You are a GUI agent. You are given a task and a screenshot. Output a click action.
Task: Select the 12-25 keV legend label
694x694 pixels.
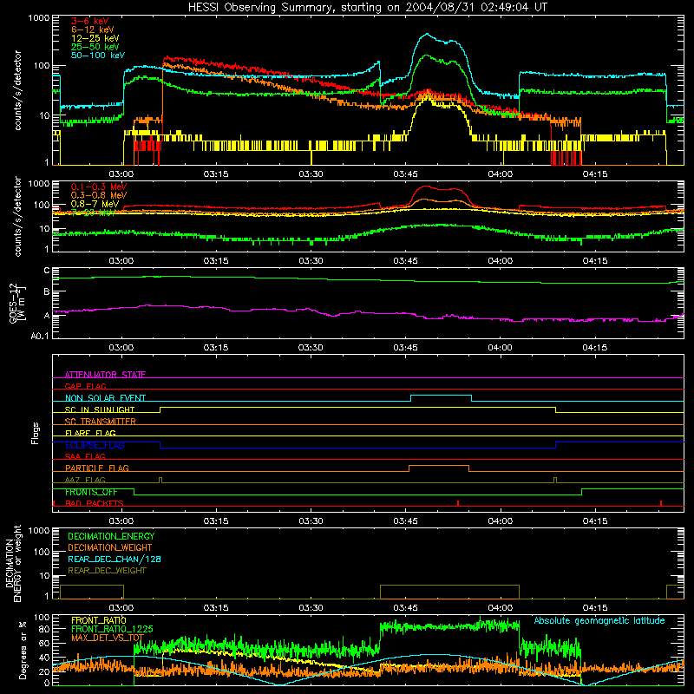pyautogui.click(x=95, y=38)
